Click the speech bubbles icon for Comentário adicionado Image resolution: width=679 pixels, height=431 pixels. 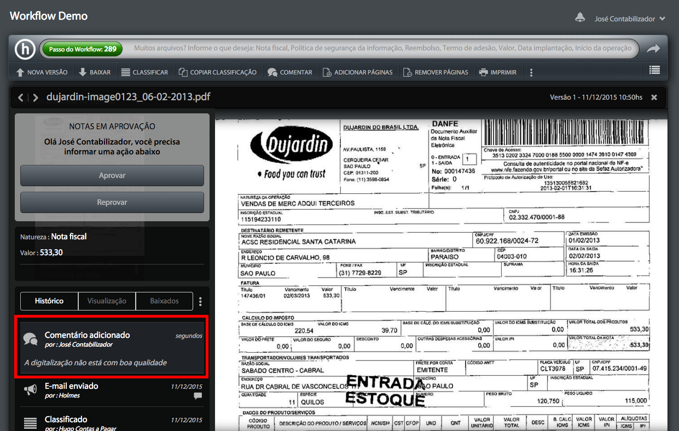click(31, 339)
